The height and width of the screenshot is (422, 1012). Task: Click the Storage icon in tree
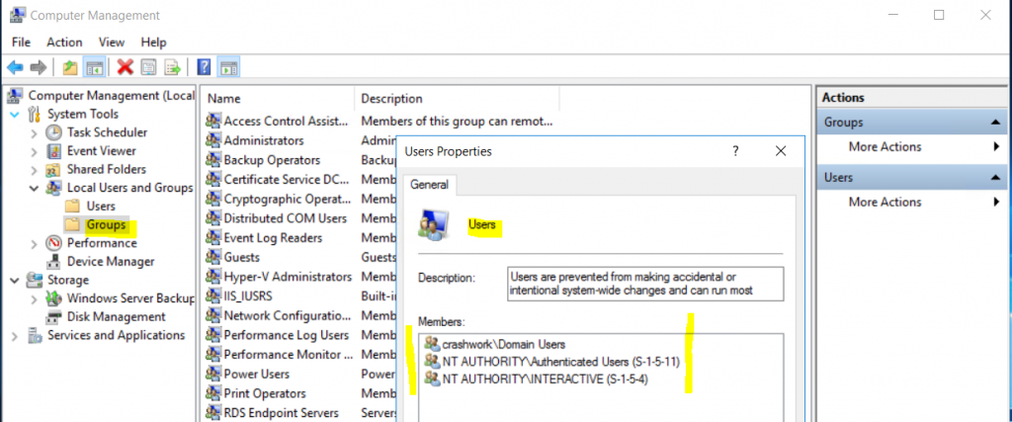click(x=35, y=280)
